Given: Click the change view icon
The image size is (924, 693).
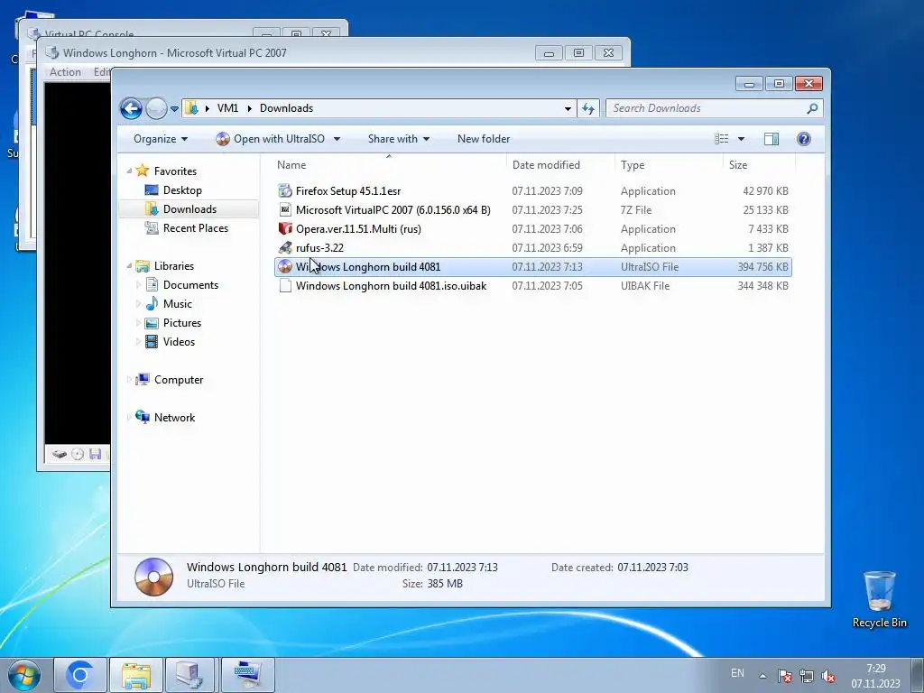Looking at the screenshot, I should coord(721,138).
